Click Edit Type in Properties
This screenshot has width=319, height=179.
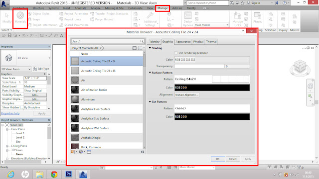pos(41,69)
